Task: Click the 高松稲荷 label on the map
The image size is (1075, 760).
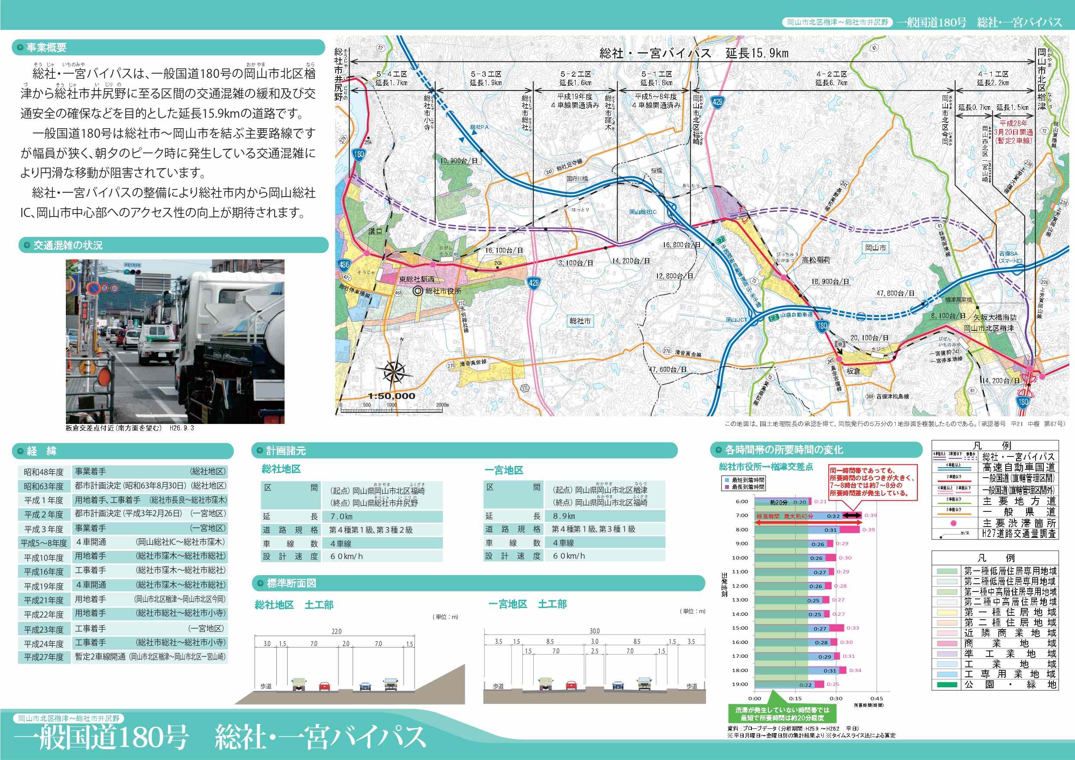Action: click(x=816, y=260)
